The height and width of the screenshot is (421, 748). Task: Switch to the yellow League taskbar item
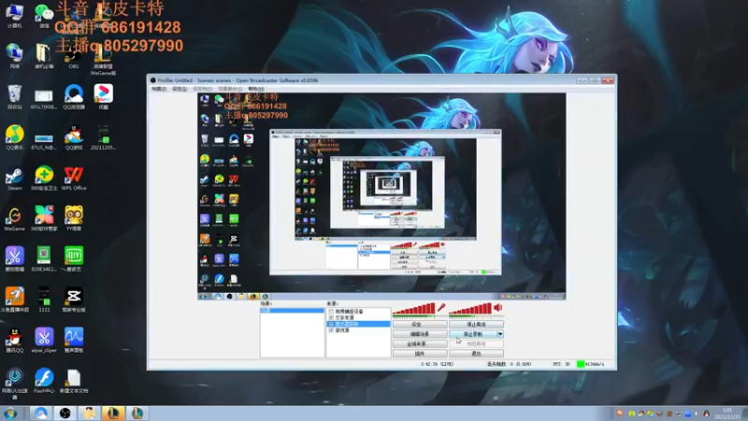click(x=113, y=413)
